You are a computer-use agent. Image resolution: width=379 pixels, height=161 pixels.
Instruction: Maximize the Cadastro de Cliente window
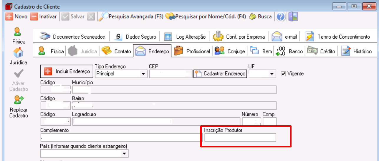click(x=354, y=6)
